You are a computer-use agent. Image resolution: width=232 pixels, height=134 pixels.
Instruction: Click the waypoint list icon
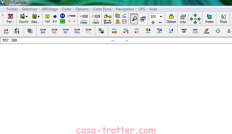(x=118, y=16)
